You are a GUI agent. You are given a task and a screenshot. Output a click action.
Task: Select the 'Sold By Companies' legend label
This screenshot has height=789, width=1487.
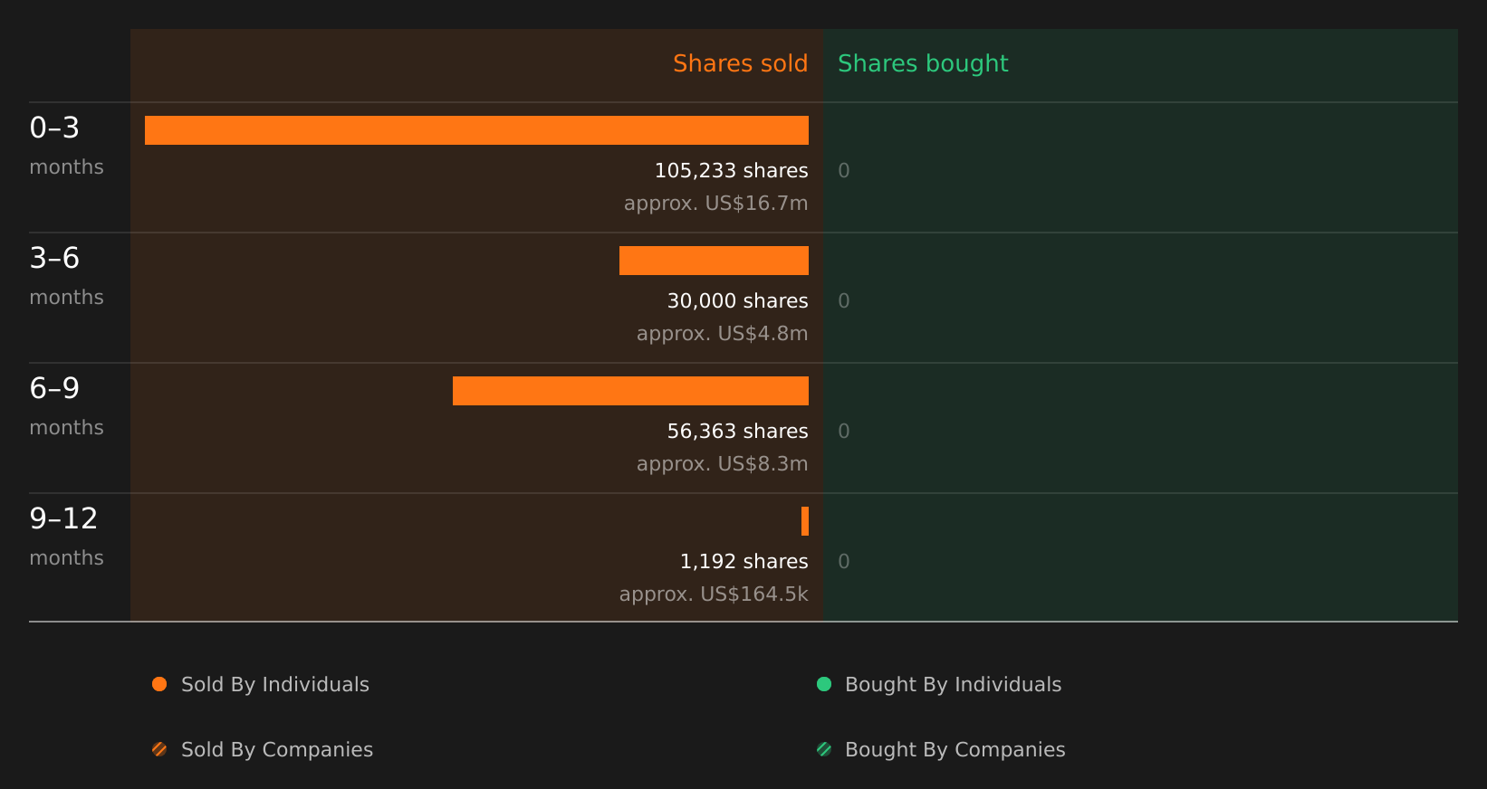(x=277, y=750)
